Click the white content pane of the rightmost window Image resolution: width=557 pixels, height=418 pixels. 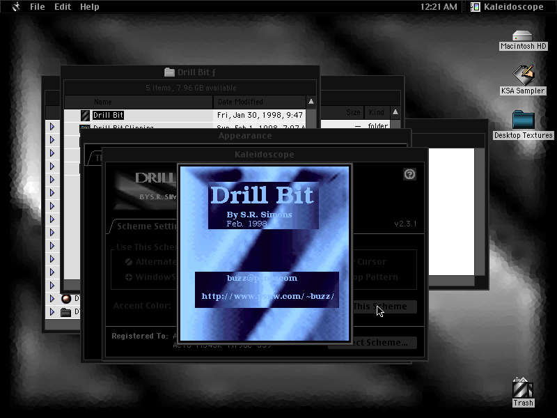tap(451, 212)
